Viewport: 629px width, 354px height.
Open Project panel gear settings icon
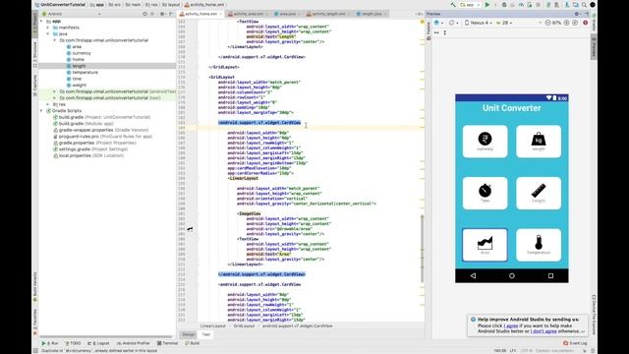pos(162,14)
